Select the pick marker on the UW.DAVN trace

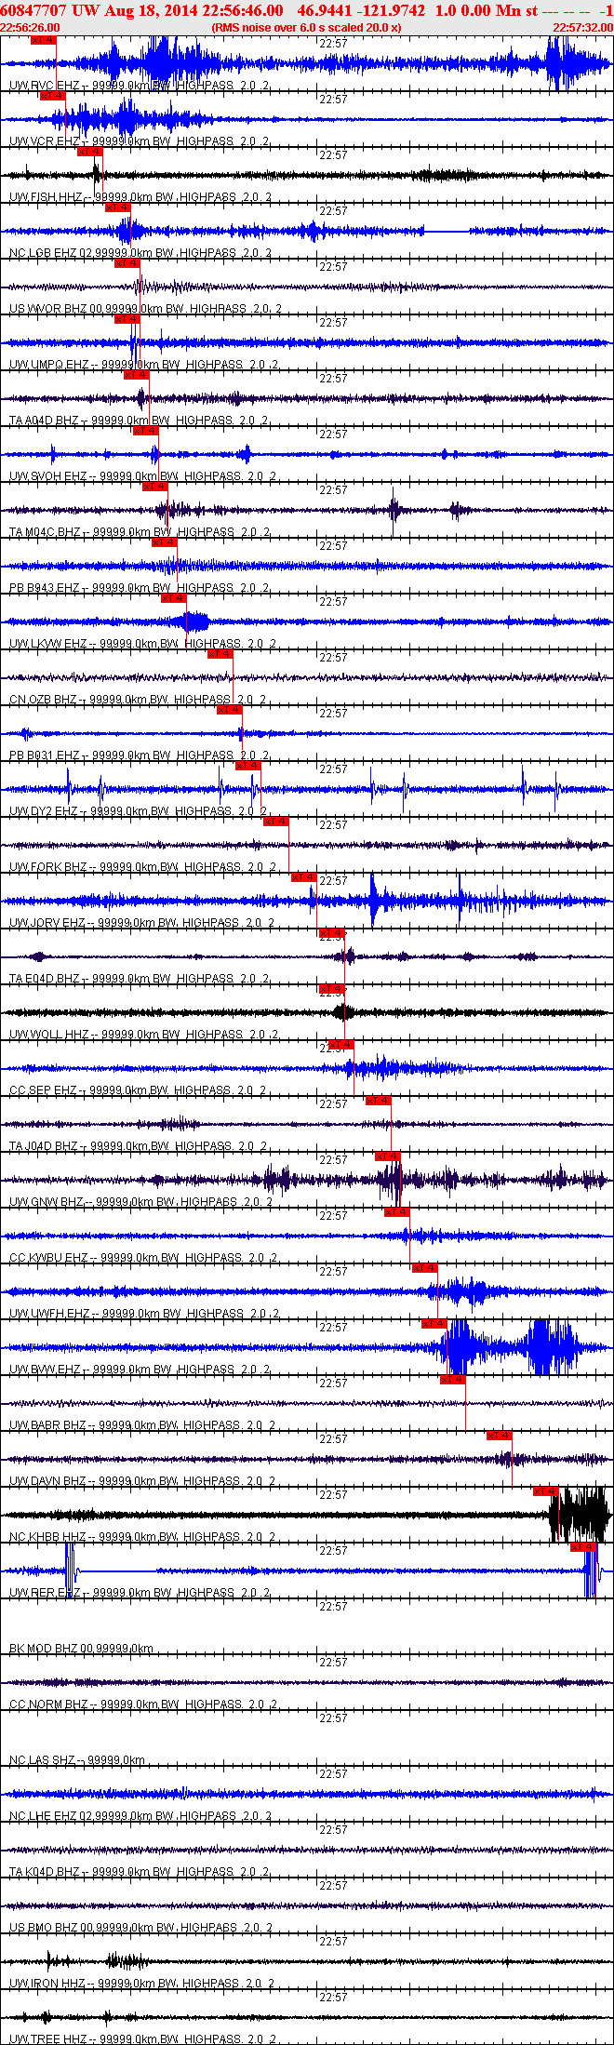click(500, 1436)
